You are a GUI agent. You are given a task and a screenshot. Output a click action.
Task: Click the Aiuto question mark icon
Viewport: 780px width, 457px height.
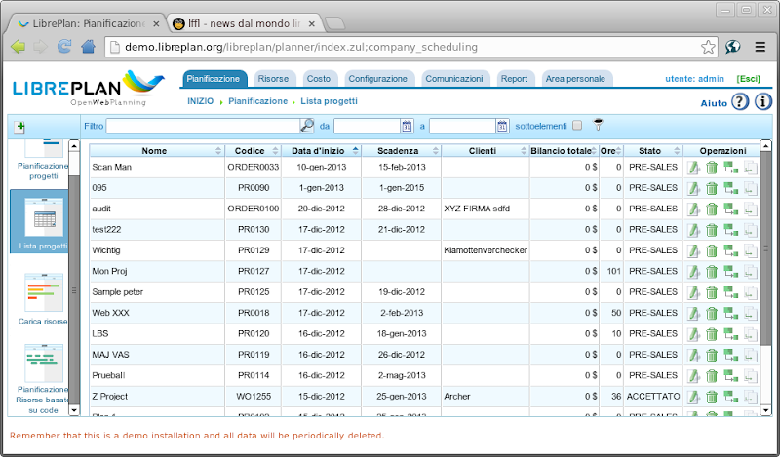pos(740,102)
